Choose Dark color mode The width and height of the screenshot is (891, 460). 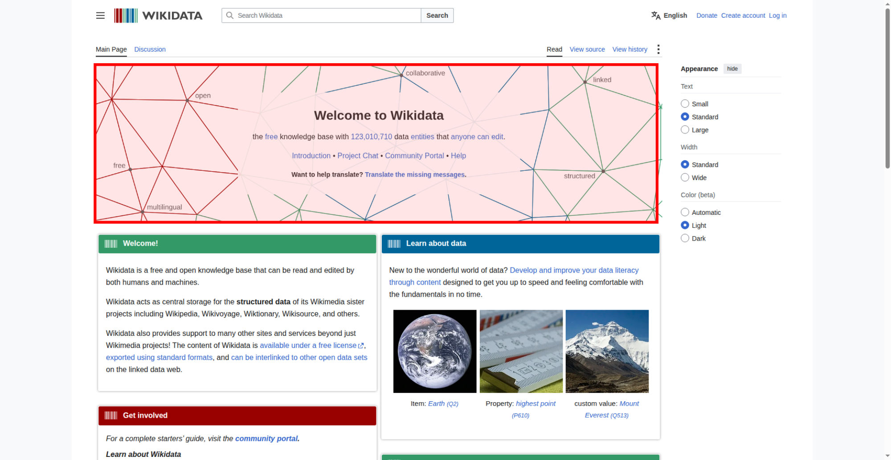coord(685,238)
